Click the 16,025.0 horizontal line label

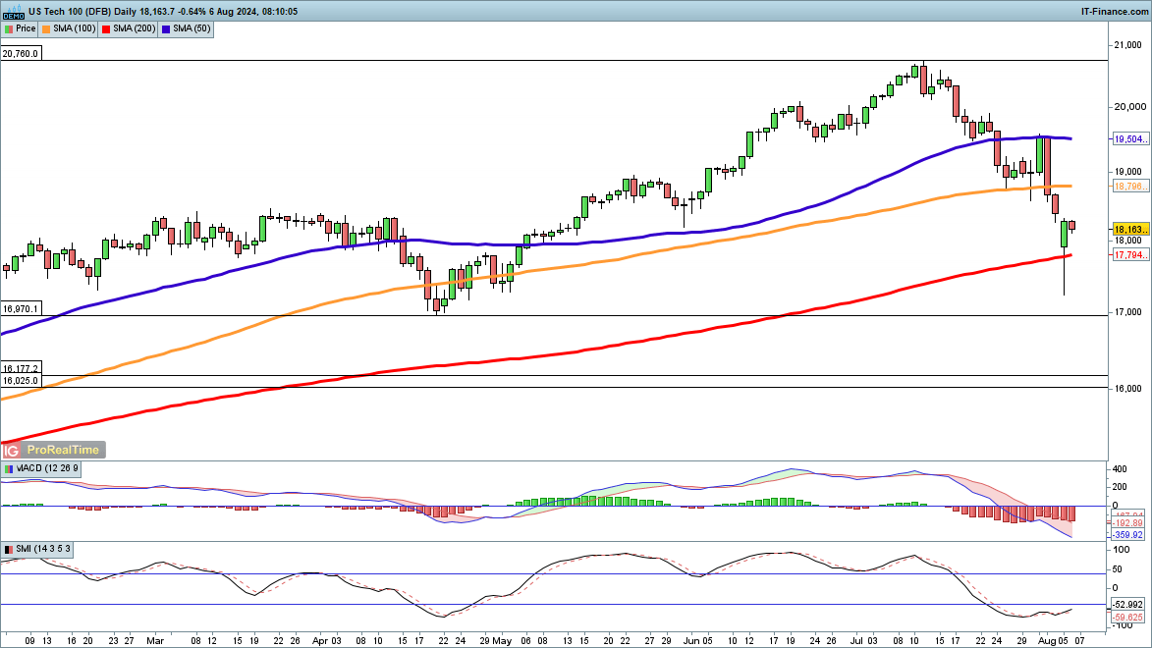tap(21, 380)
